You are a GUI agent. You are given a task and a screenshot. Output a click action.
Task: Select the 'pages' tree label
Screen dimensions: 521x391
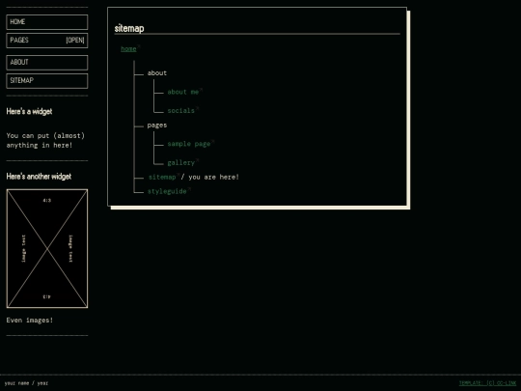point(157,125)
